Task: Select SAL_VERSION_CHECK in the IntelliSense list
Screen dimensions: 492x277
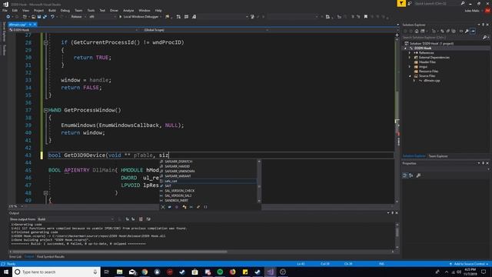Action: tap(208, 191)
